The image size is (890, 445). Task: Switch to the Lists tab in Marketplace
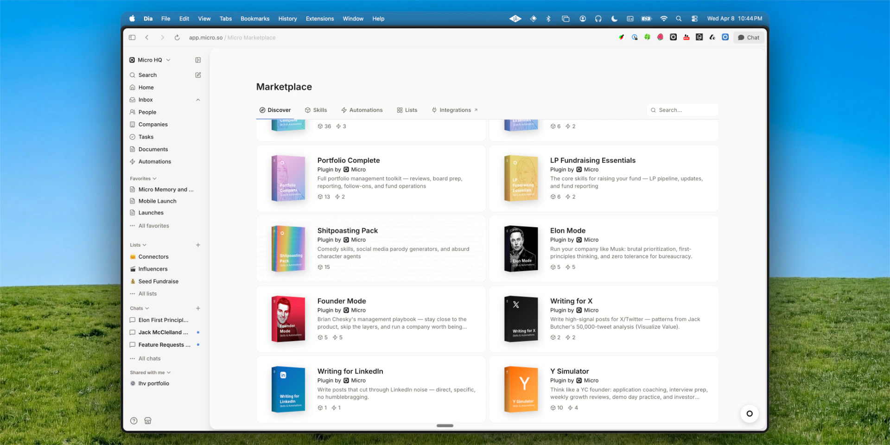point(407,110)
